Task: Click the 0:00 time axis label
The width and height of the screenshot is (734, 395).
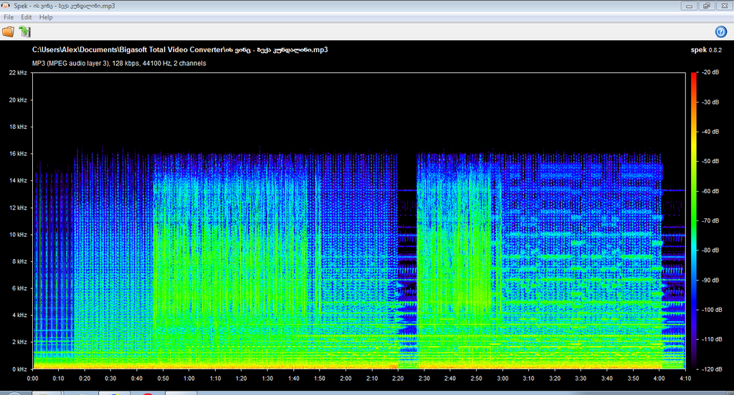Action: pos(32,379)
